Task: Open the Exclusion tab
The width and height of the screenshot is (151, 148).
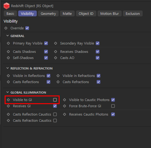Action: pyautogui.click(x=133, y=14)
